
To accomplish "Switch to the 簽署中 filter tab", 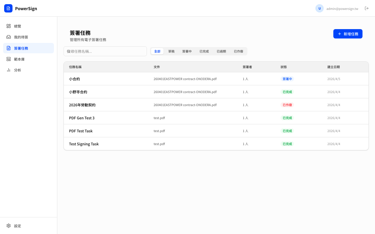I will pyautogui.click(x=187, y=51).
